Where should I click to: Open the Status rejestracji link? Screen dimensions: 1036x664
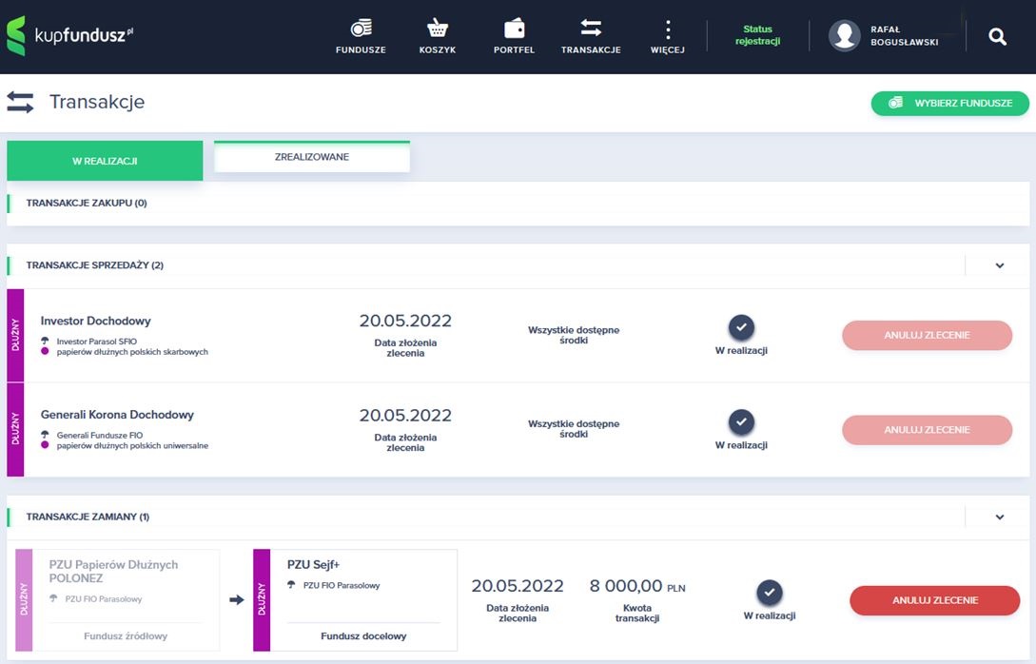758,35
